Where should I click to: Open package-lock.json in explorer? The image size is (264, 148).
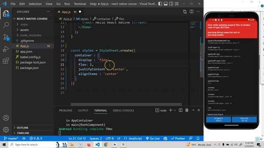[33, 62]
